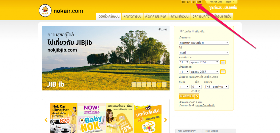Go to banner slide 6
This screenshot has width=280, height=133.
tap(159, 84)
